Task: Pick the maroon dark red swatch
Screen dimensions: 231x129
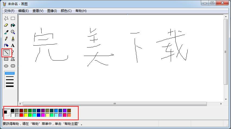Action: pos(21,111)
